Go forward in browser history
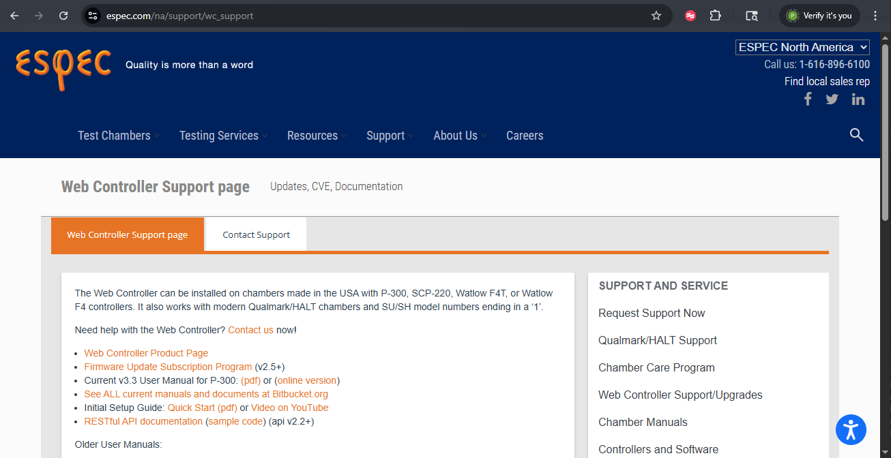 tap(39, 16)
